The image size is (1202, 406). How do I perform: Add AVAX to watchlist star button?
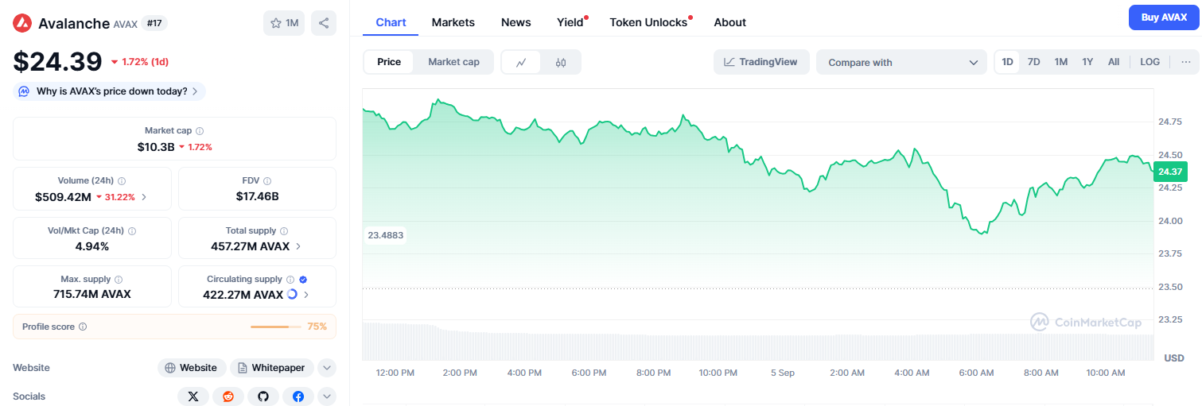point(284,23)
